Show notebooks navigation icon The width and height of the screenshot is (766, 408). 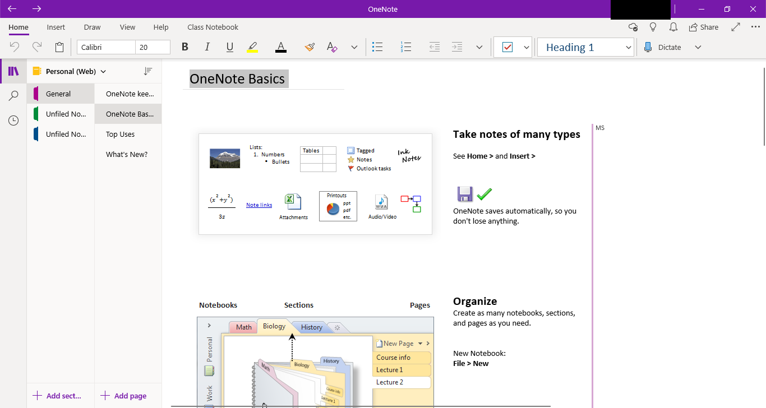click(x=14, y=71)
